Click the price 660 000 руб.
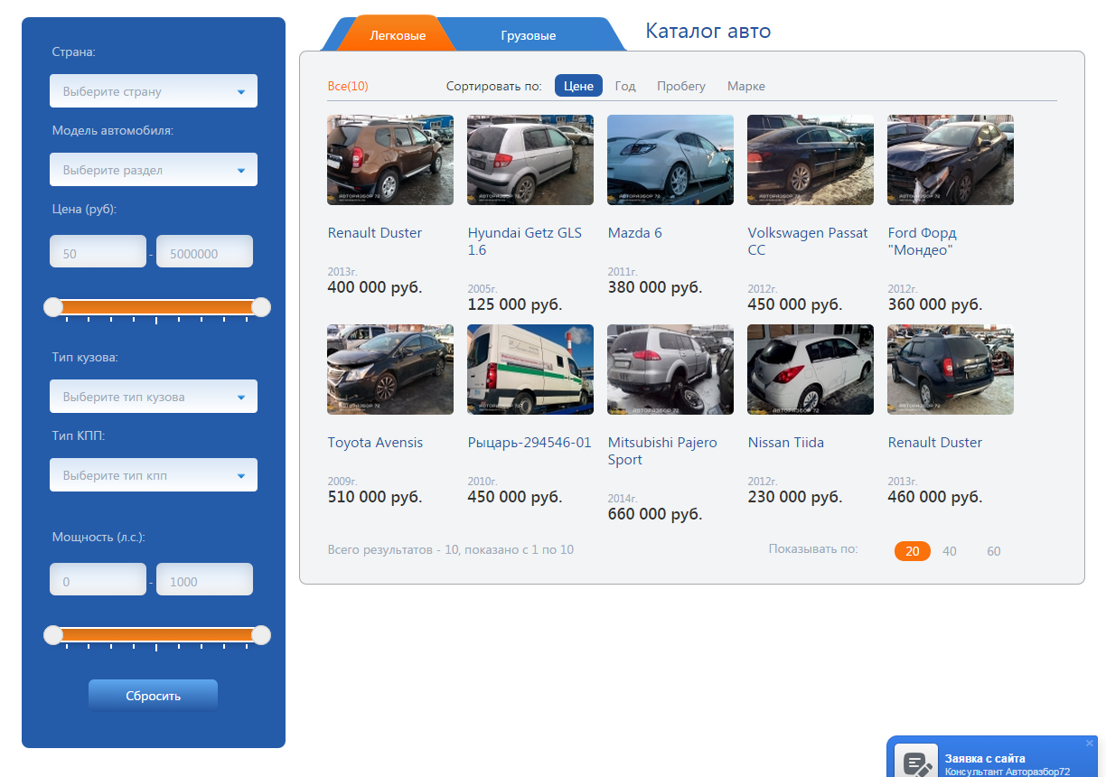 (655, 513)
